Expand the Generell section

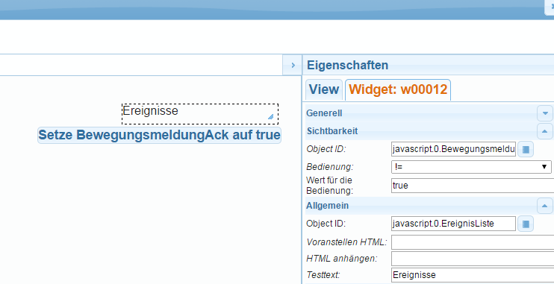coord(545,113)
